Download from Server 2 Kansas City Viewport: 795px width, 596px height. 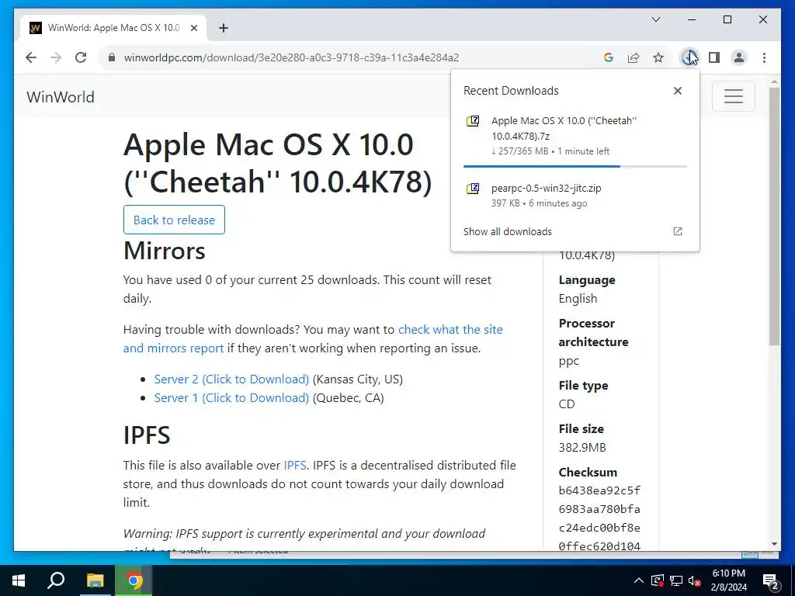click(x=231, y=379)
